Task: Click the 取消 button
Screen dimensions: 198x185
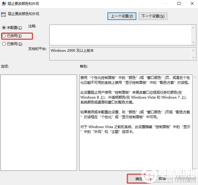Action: pyautogui.click(x=162, y=179)
